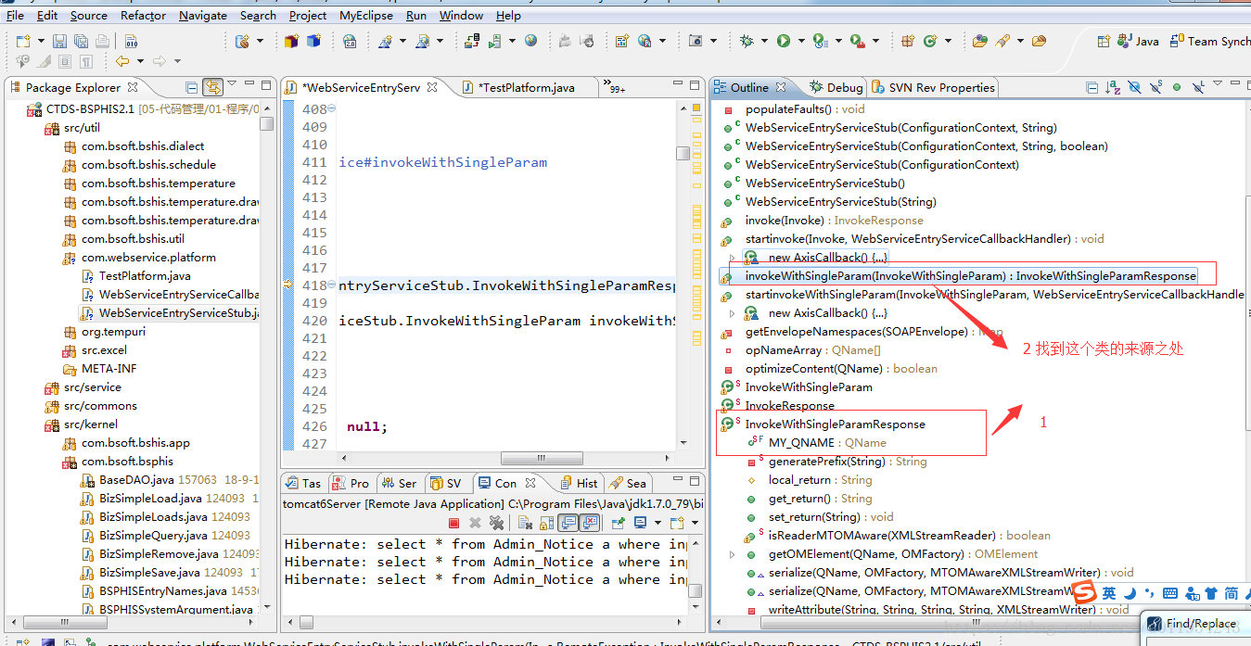Toggle Show Console on standard out change
The height and width of the screenshot is (646, 1251).
pyautogui.click(x=567, y=523)
